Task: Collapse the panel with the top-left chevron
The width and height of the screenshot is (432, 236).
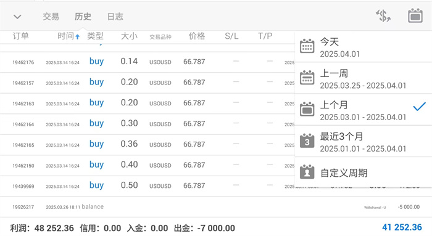Action: (17, 17)
